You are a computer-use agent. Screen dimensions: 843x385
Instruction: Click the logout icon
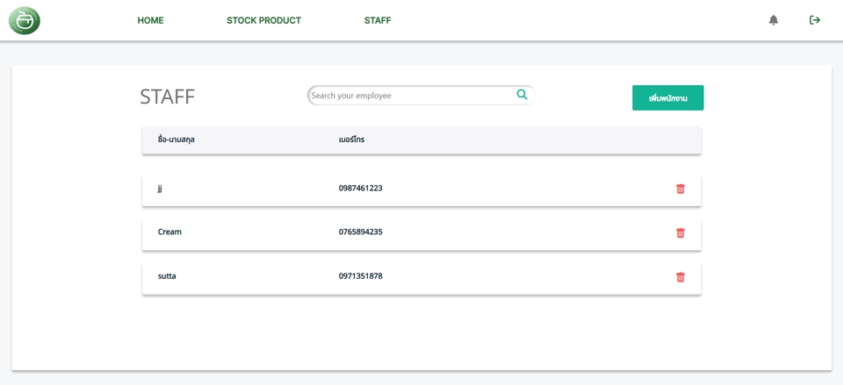pyautogui.click(x=815, y=20)
